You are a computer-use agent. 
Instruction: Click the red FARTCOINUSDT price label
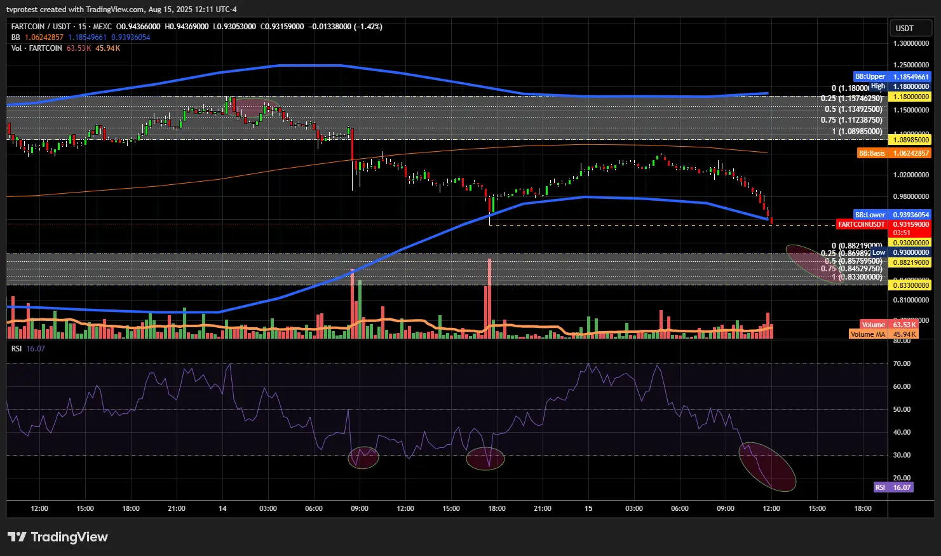[862, 224]
